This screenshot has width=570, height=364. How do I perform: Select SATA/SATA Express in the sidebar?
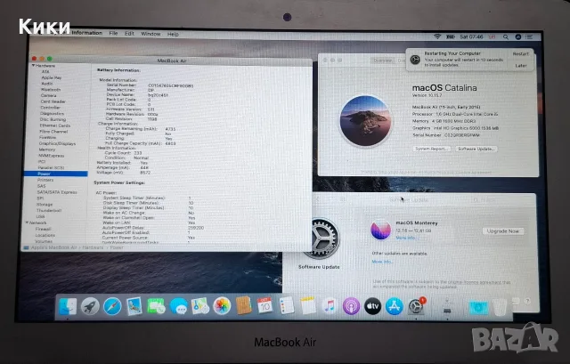pyautogui.click(x=57, y=192)
